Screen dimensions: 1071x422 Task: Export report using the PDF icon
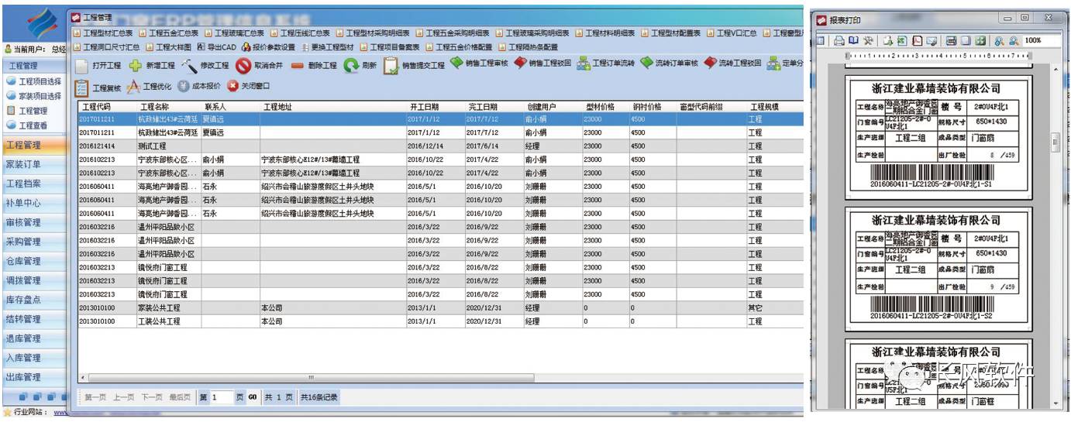pos(917,40)
